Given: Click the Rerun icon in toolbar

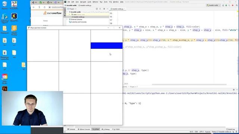Looking at the screenshot, I should click(x=223, y=5).
